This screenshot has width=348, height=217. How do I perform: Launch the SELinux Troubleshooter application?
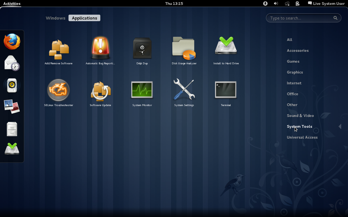[x=58, y=90]
